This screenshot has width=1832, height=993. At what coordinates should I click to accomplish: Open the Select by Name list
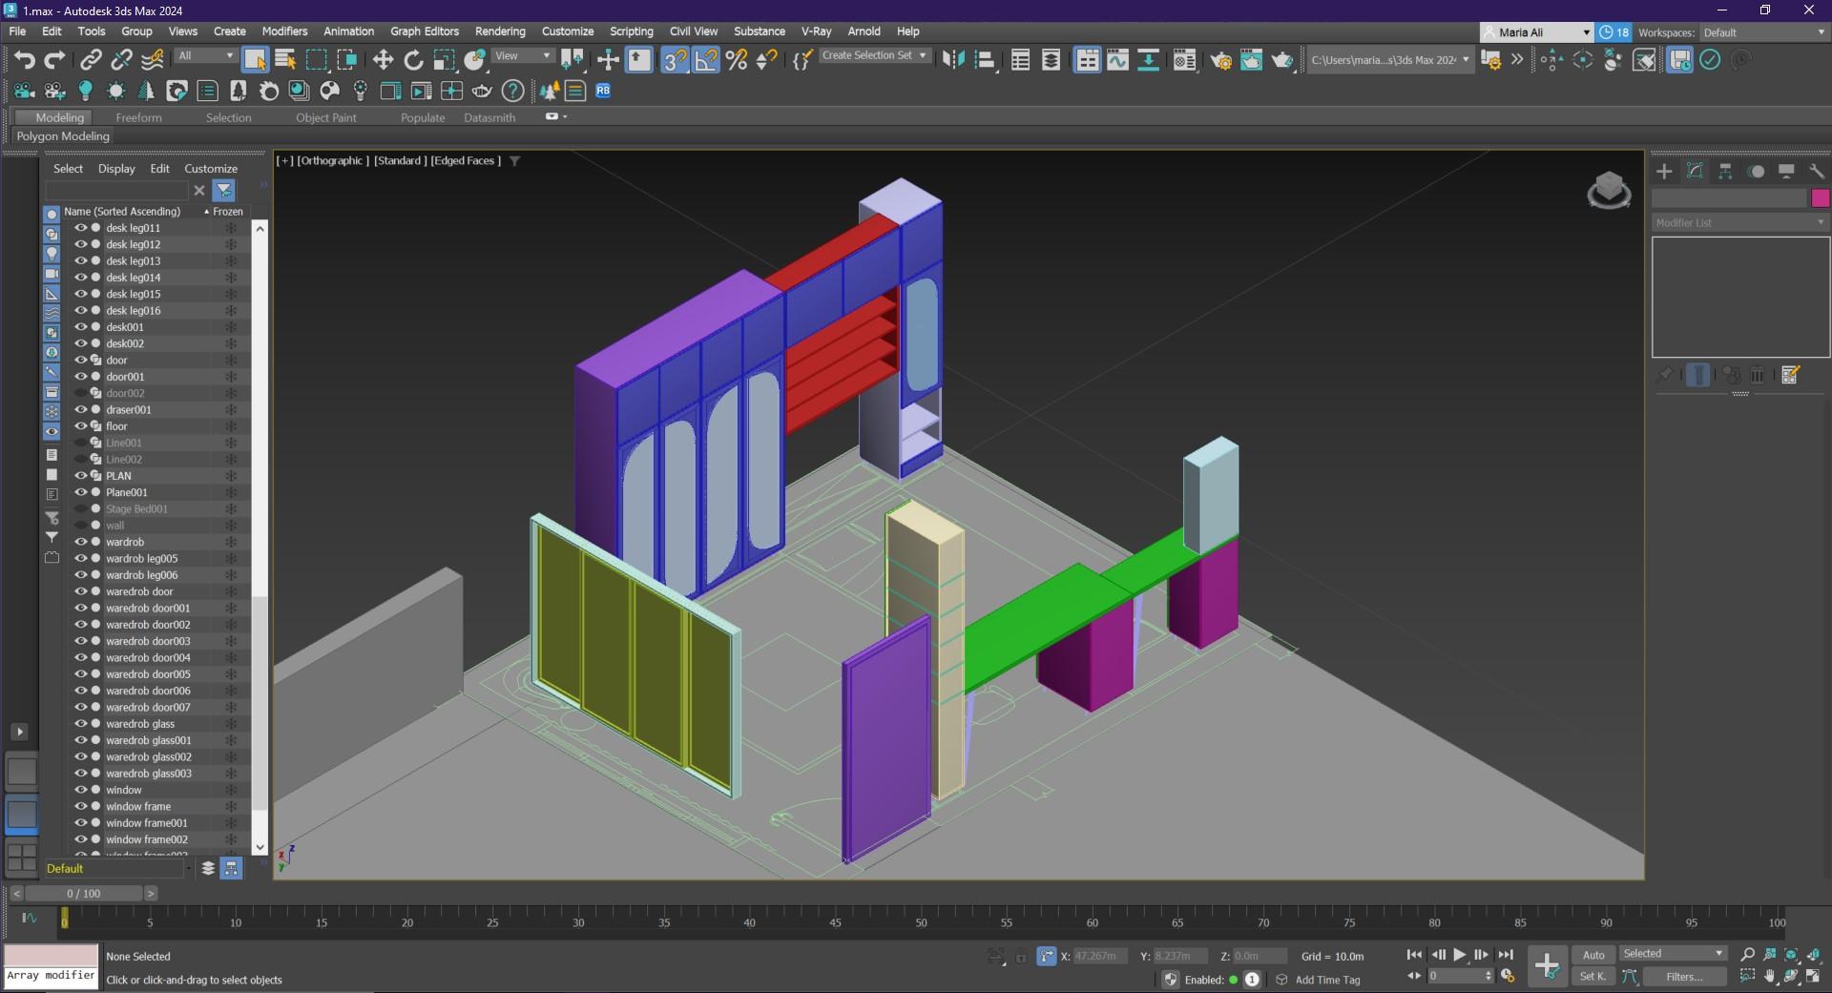point(285,60)
